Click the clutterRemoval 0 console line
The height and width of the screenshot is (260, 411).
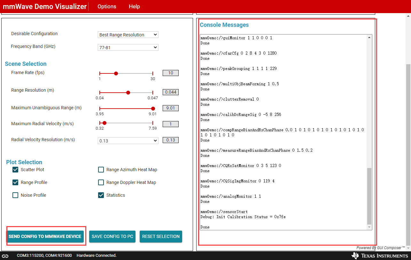click(x=229, y=99)
